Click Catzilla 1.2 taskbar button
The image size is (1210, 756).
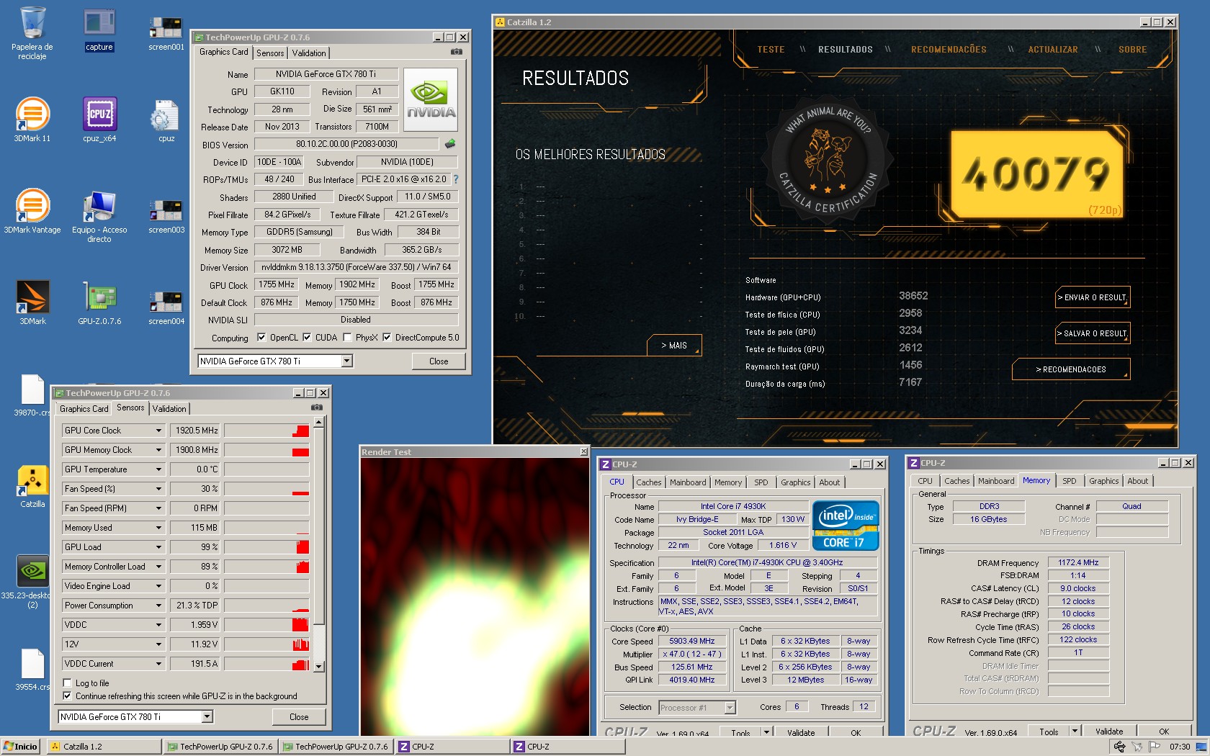[104, 747]
